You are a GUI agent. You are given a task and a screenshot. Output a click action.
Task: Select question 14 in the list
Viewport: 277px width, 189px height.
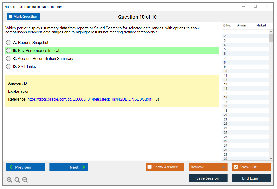(x=245, y=89)
